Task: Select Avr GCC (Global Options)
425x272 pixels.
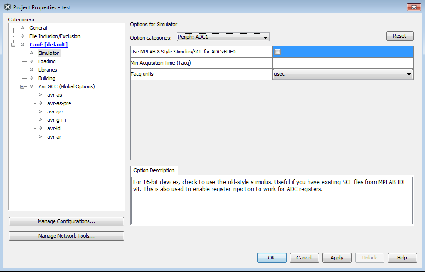Action: point(66,86)
